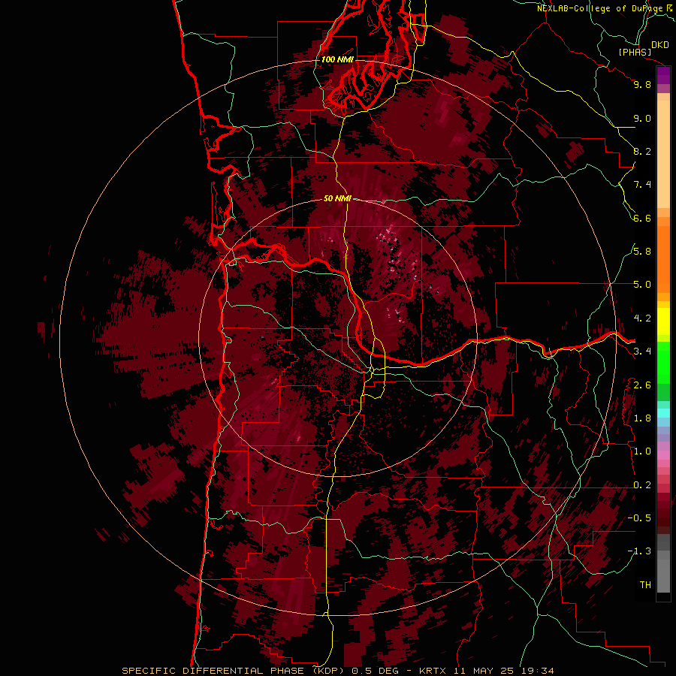Click the cyan segment of the color scale

(663, 413)
